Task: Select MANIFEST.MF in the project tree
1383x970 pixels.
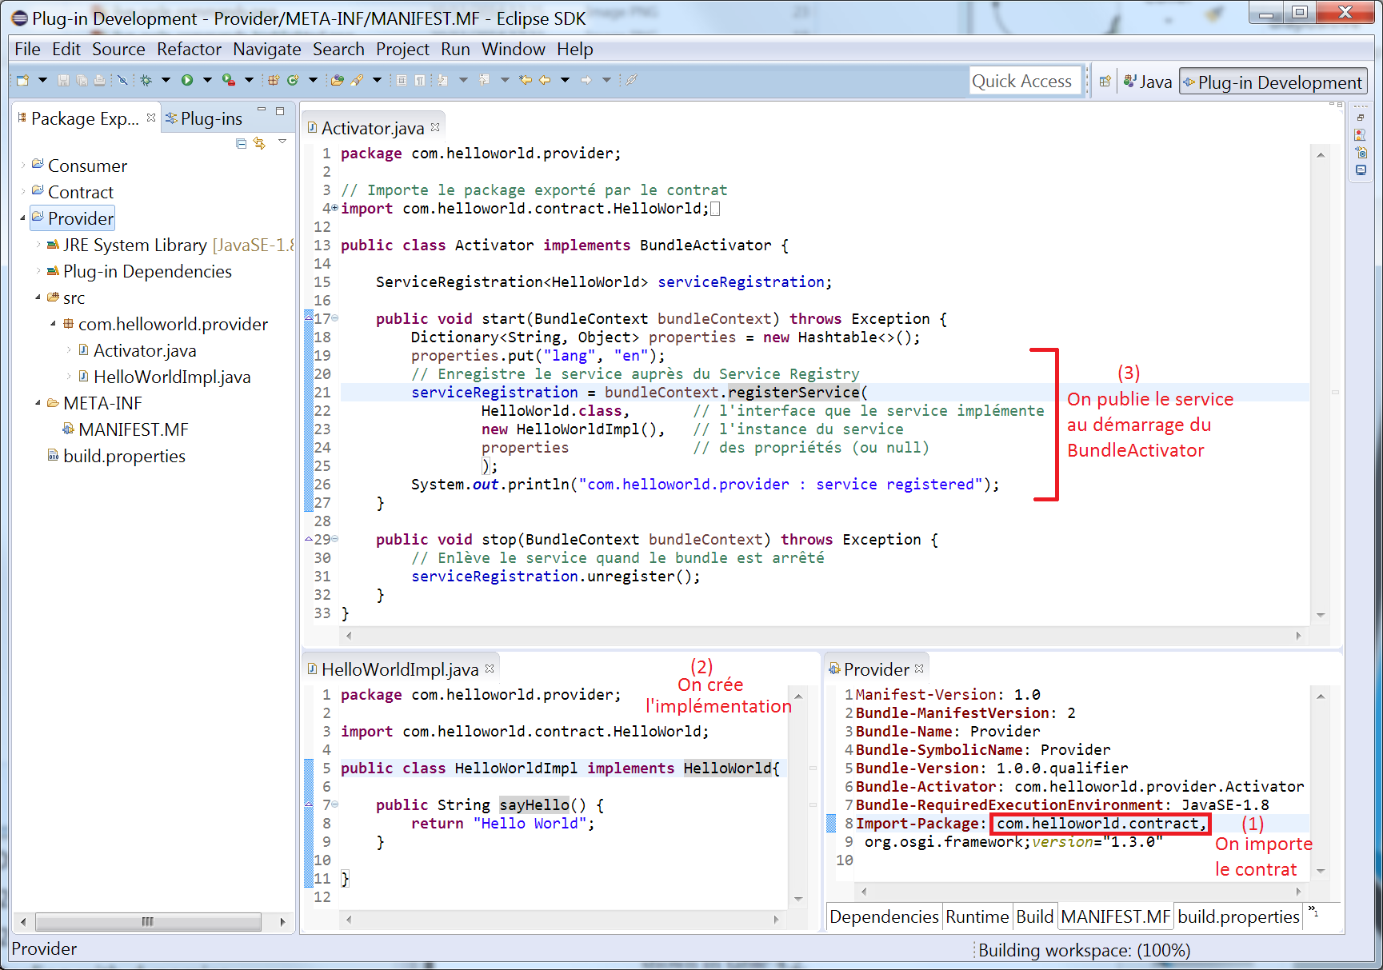Action: pyautogui.click(x=126, y=429)
